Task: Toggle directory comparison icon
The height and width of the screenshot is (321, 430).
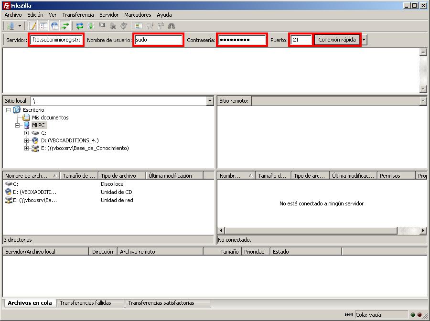Action: (150, 26)
